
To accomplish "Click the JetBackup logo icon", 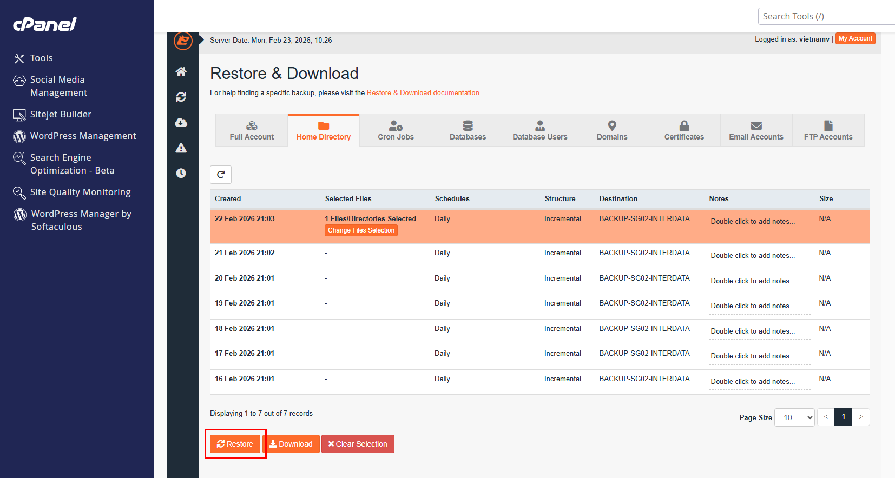I will [183, 41].
